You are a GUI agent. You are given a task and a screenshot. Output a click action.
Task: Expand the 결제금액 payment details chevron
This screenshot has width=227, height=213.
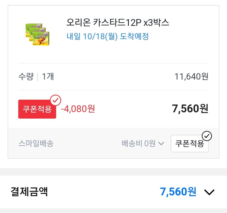209,192
